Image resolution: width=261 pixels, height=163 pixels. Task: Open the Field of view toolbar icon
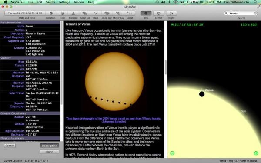point(62,13)
